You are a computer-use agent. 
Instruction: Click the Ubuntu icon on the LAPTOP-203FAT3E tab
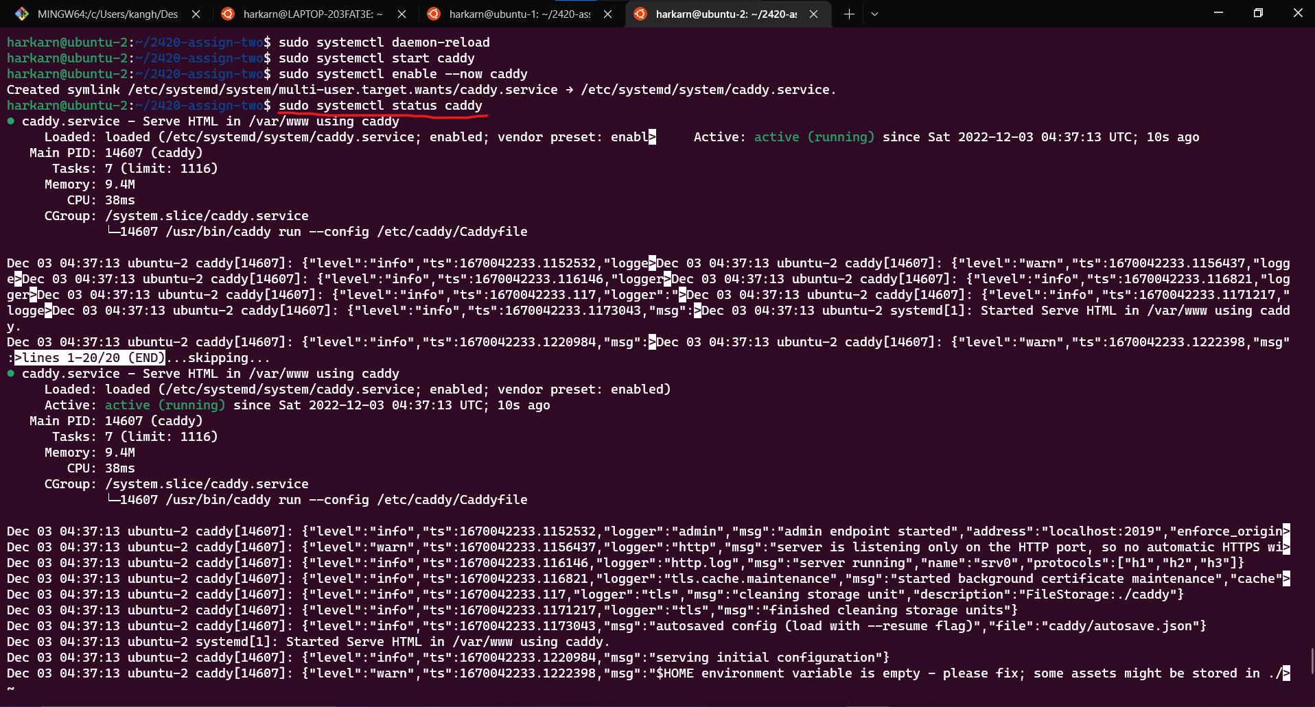228,14
